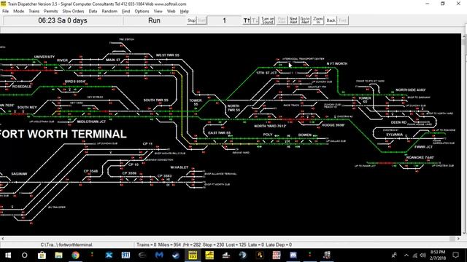The width and height of the screenshot is (467, 262).
Task: Click the SYLVANIA label
Action: (x=394, y=135)
